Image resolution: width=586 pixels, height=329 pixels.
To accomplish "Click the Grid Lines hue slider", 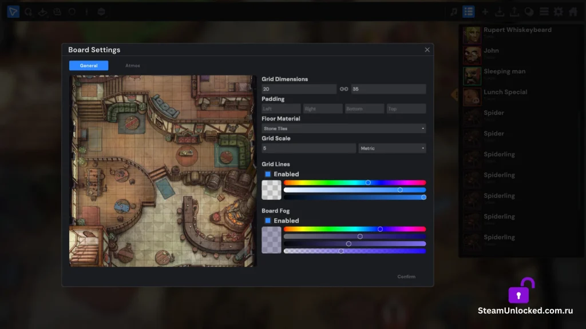I will pyautogui.click(x=355, y=183).
